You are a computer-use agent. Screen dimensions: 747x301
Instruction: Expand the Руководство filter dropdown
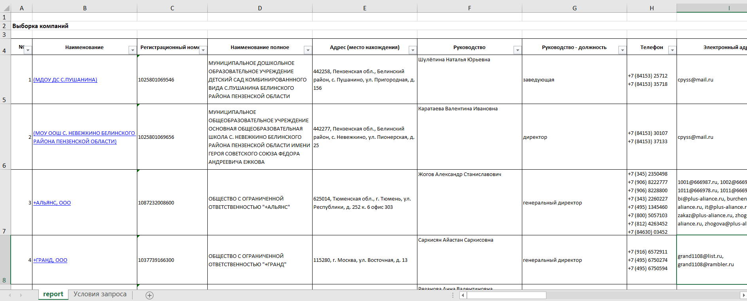pyautogui.click(x=518, y=50)
